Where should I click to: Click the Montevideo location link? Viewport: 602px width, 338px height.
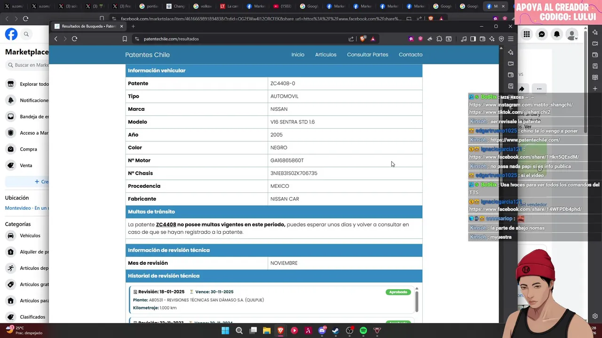point(26,208)
